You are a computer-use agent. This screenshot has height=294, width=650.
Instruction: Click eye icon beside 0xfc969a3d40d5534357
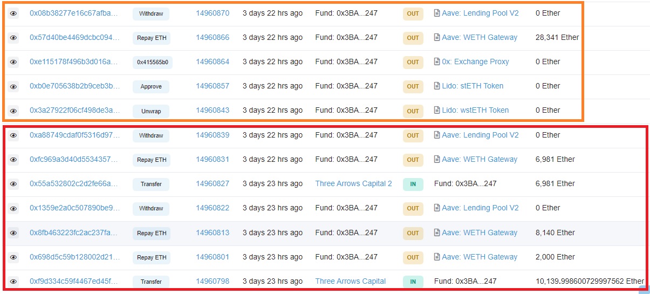click(x=13, y=160)
